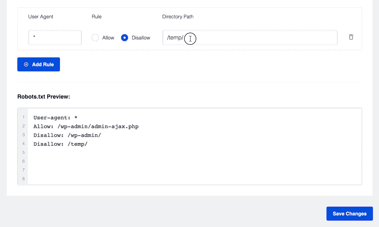379x227 pixels.
Task: Click line number 1 in preview gutter
Action: [24, 117]
